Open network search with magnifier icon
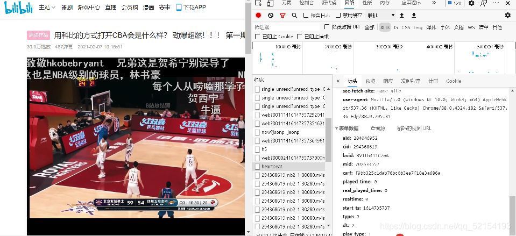Image resolution: width=516 pixels, height=236 pixels. point(294,15)
